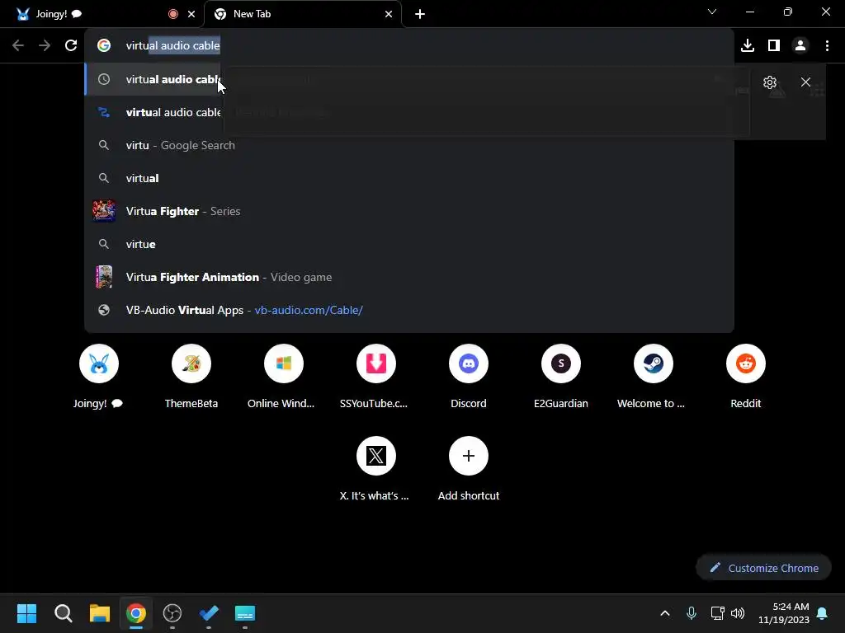Click the Chrome forward arrow

[x=45, y=46]
